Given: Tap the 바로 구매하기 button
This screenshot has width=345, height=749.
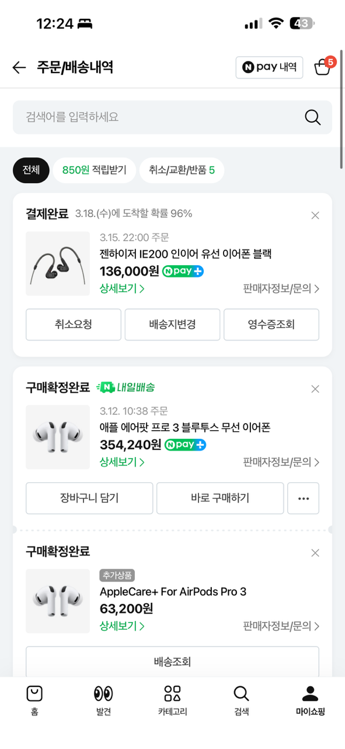Looking at the screenshot, I should (220, 498).
